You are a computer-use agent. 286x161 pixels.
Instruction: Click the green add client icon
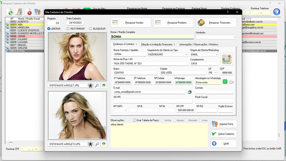click(x=10, y=12)
